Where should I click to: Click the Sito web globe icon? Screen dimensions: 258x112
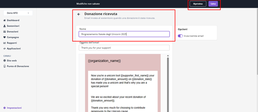5,61
